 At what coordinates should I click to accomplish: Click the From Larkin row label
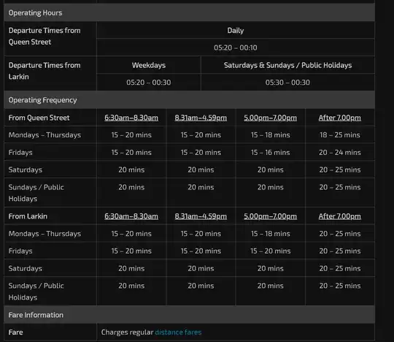pyautogui.click(x=28, y=216)
